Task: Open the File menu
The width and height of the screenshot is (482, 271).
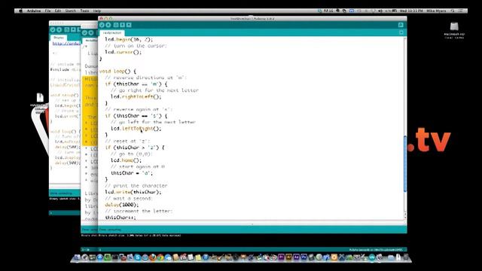Action: (x=47, y=11)
